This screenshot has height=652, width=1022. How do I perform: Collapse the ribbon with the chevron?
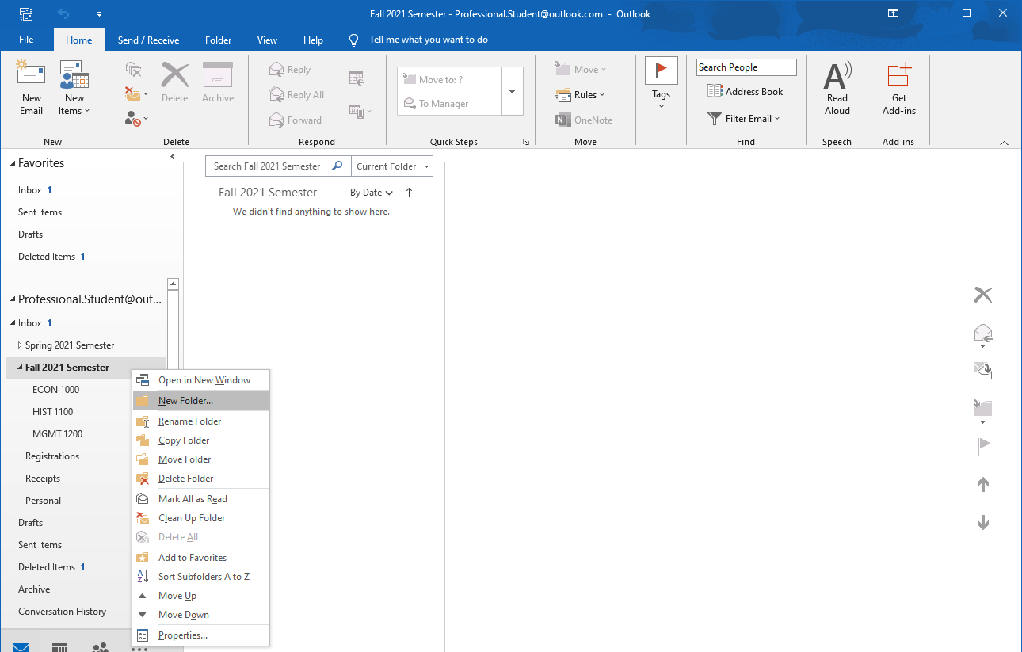click(x=1004, y=143)
